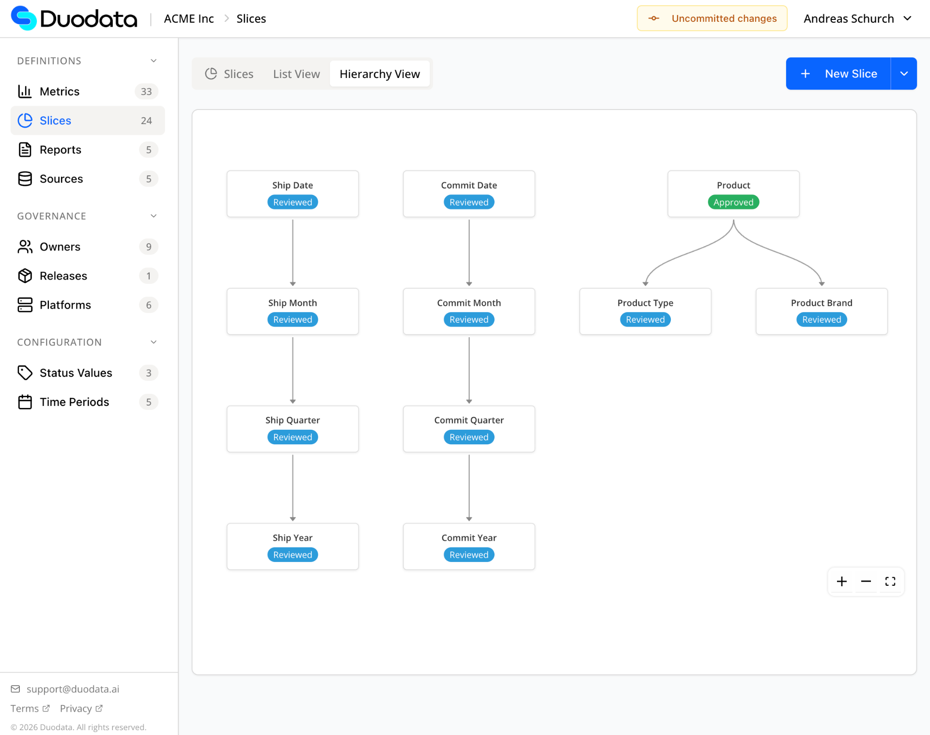The width and height of the screenshot is (930, 735).
Task: Click the Sources database icon
Action: tap(25, 179)
